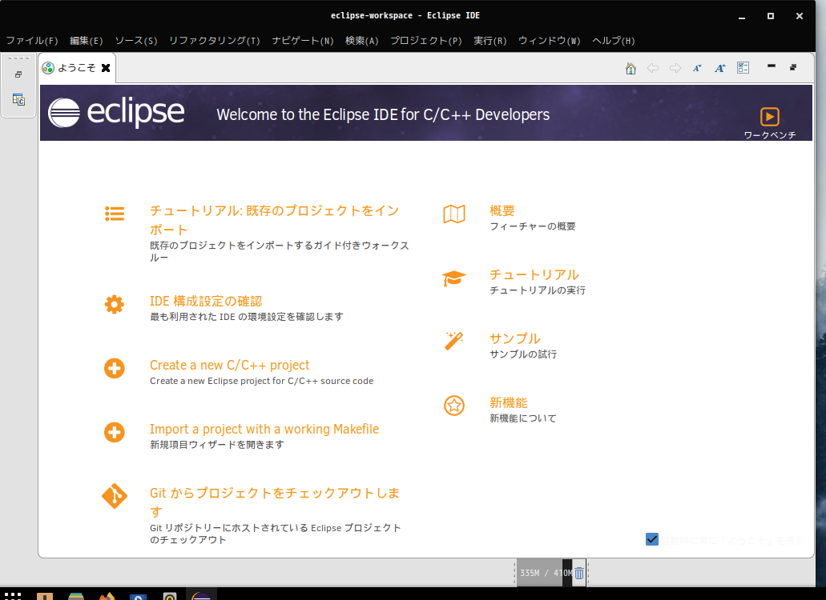Open Git からプロジェクトをチェックアウトします link
The width and height of the screenshot is (826, 600).
click(275, 502)
